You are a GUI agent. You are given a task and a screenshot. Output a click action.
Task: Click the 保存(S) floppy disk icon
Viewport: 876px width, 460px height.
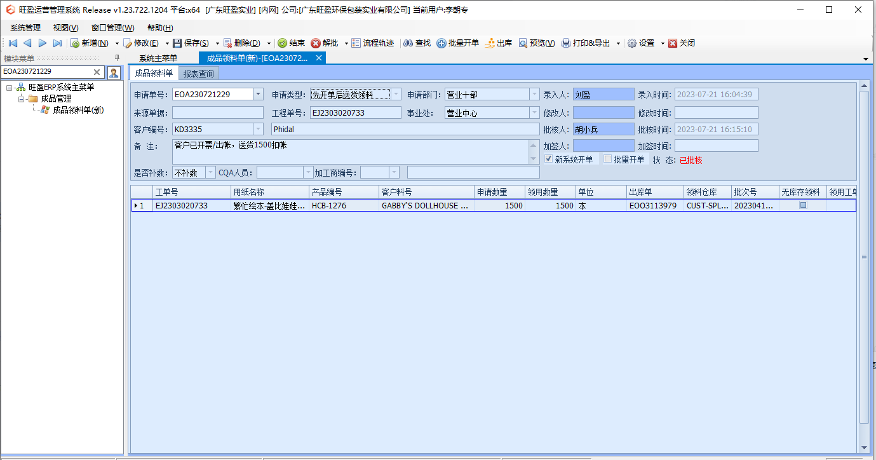[x=177, y=43]
